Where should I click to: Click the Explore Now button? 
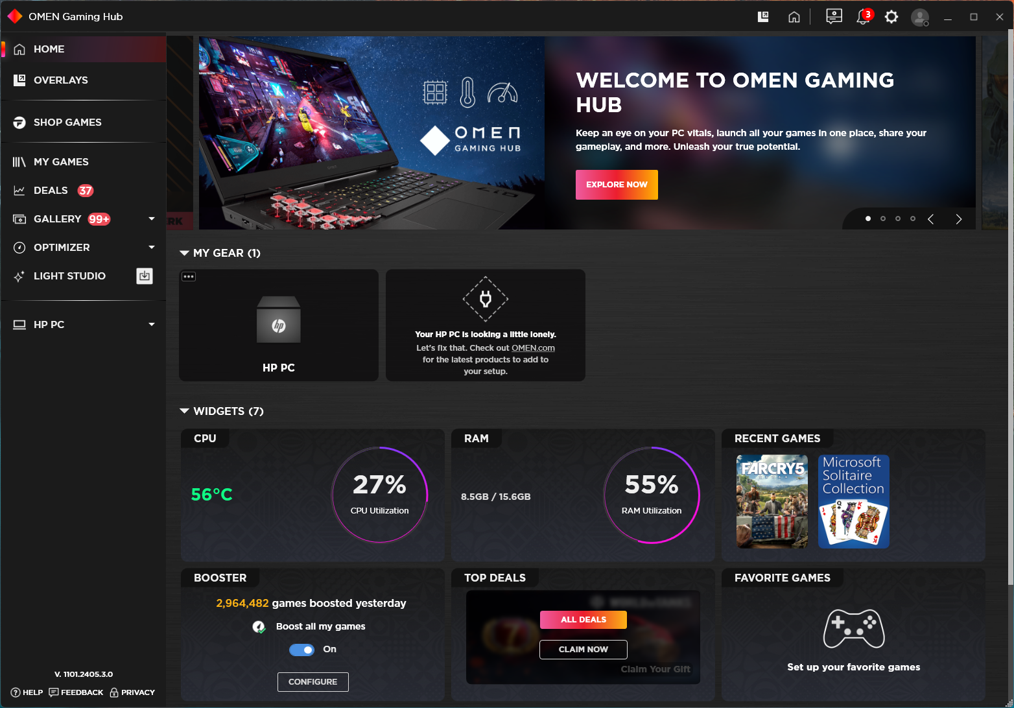617,185
